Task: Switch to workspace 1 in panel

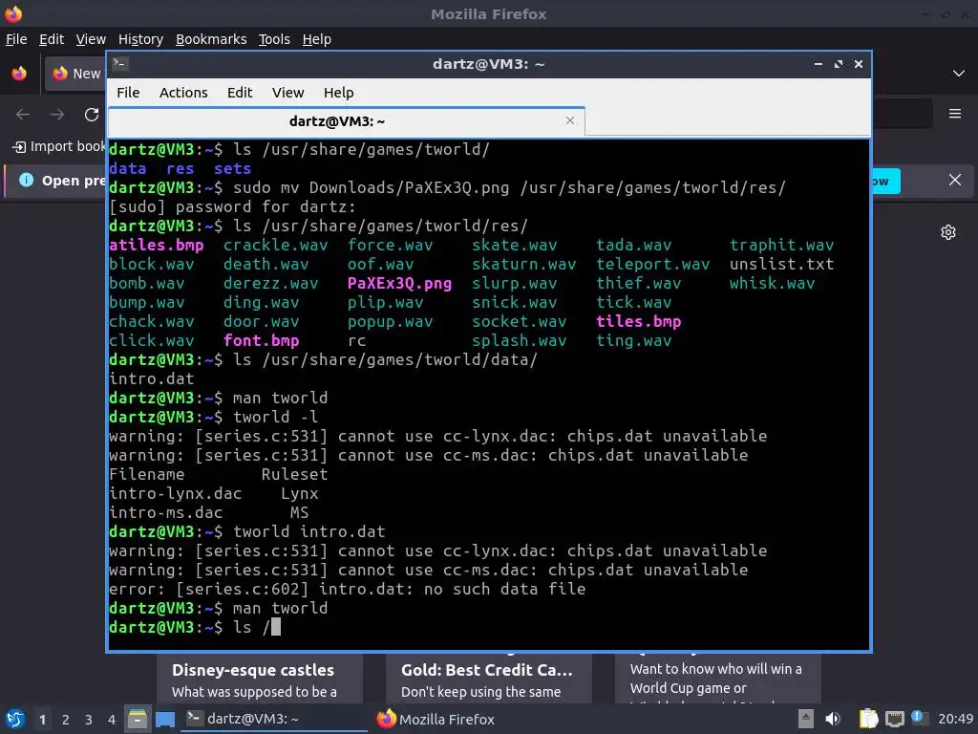Action: coord(42,720)
